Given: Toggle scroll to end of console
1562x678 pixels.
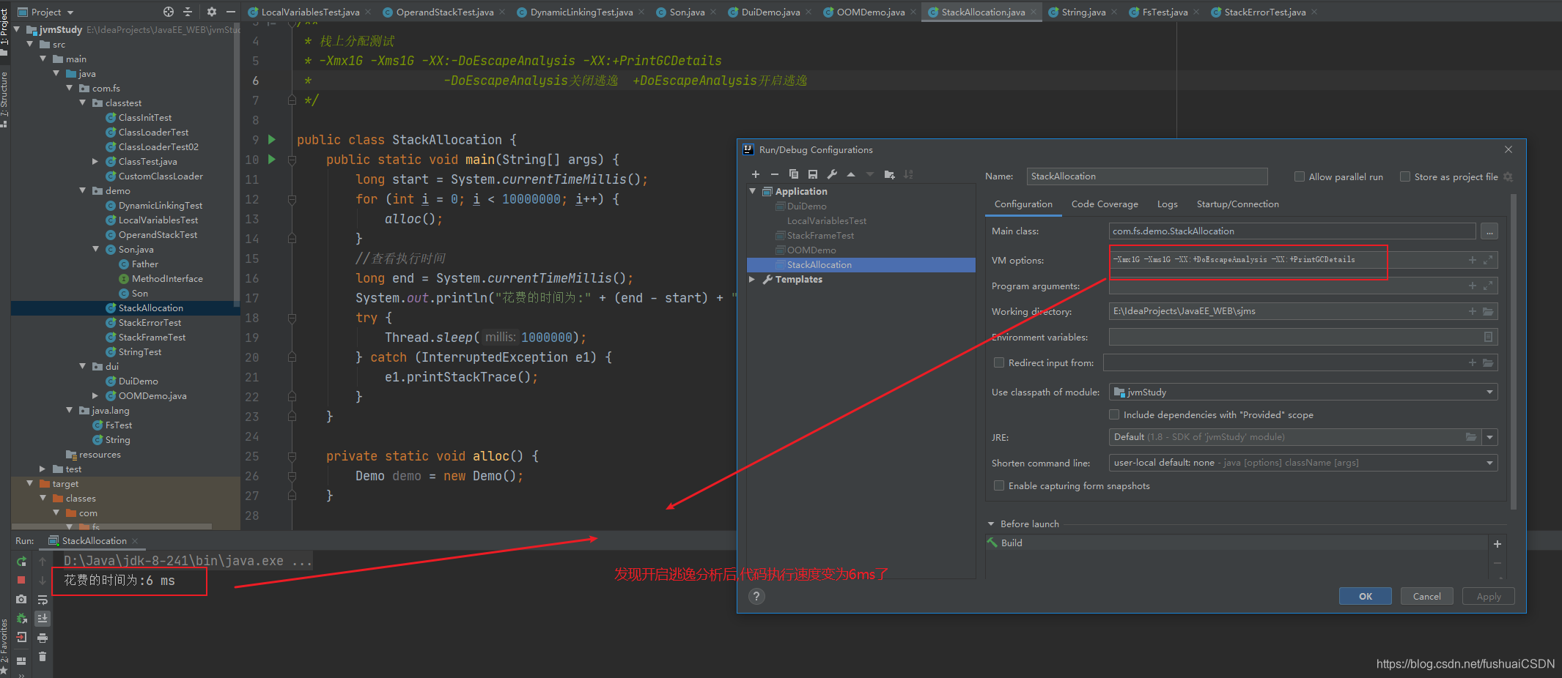Looking at the screenshot, I should click(43, 619).
